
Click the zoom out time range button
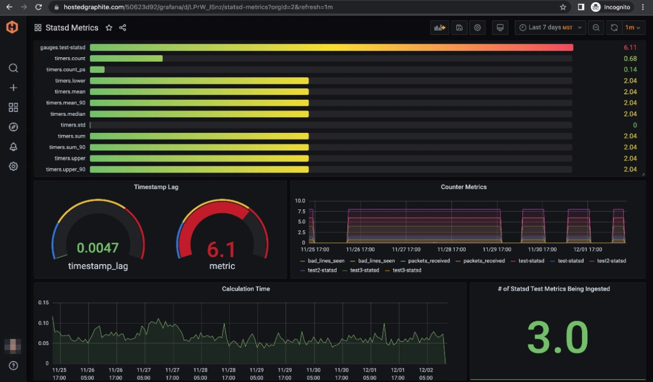coord(596,28)
